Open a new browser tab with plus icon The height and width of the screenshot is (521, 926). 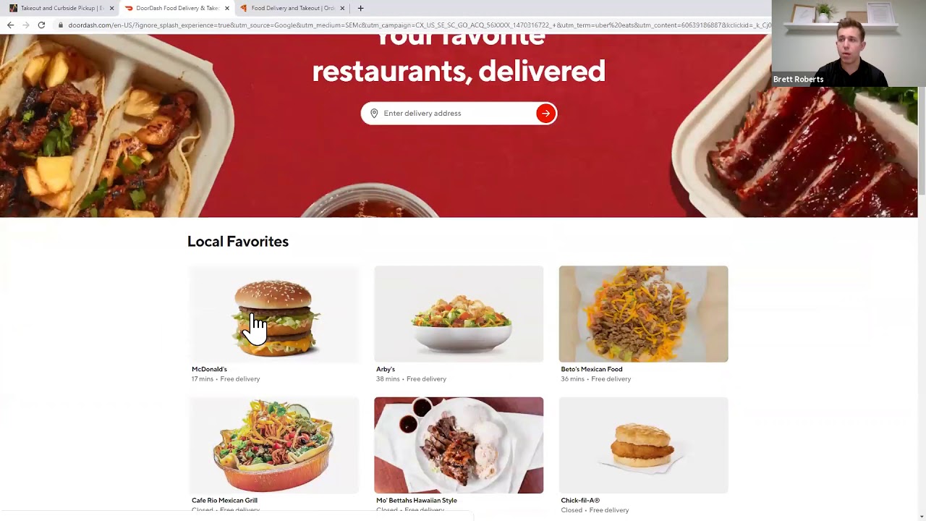coord(360,8)
